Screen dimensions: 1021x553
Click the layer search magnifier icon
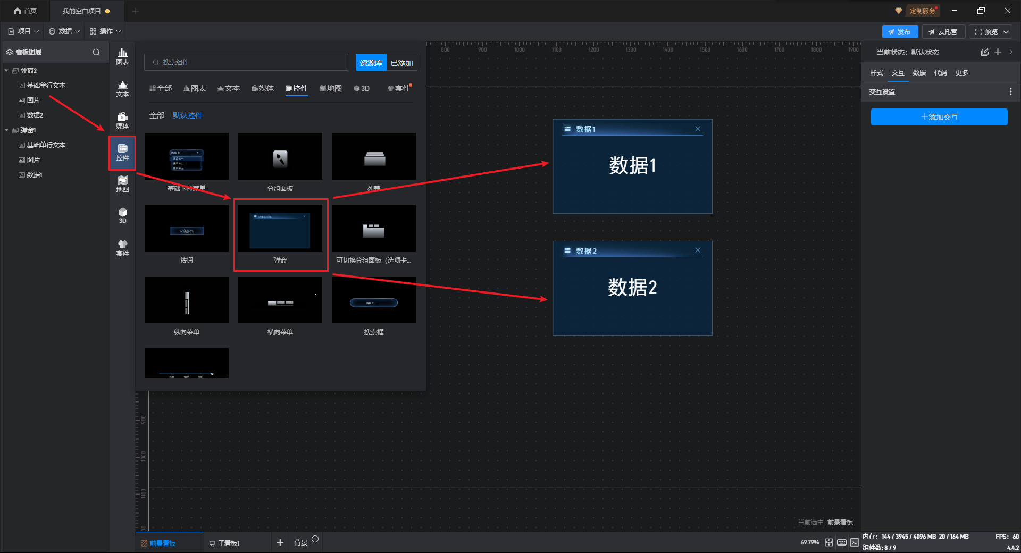pos(96,52)
